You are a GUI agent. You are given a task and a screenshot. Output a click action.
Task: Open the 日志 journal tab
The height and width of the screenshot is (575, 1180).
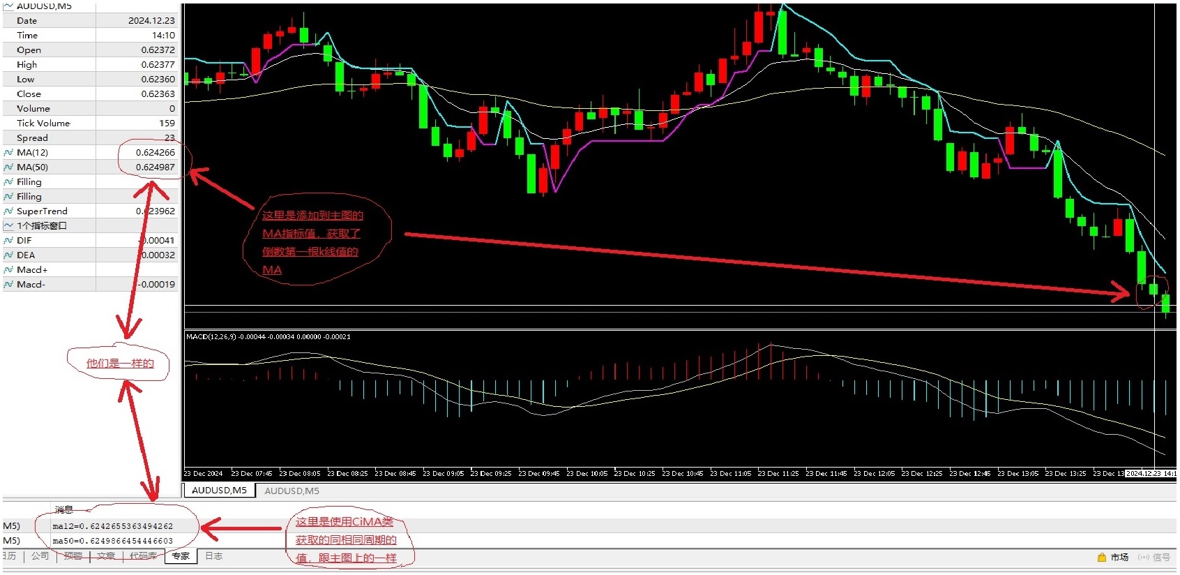[214, 556]
